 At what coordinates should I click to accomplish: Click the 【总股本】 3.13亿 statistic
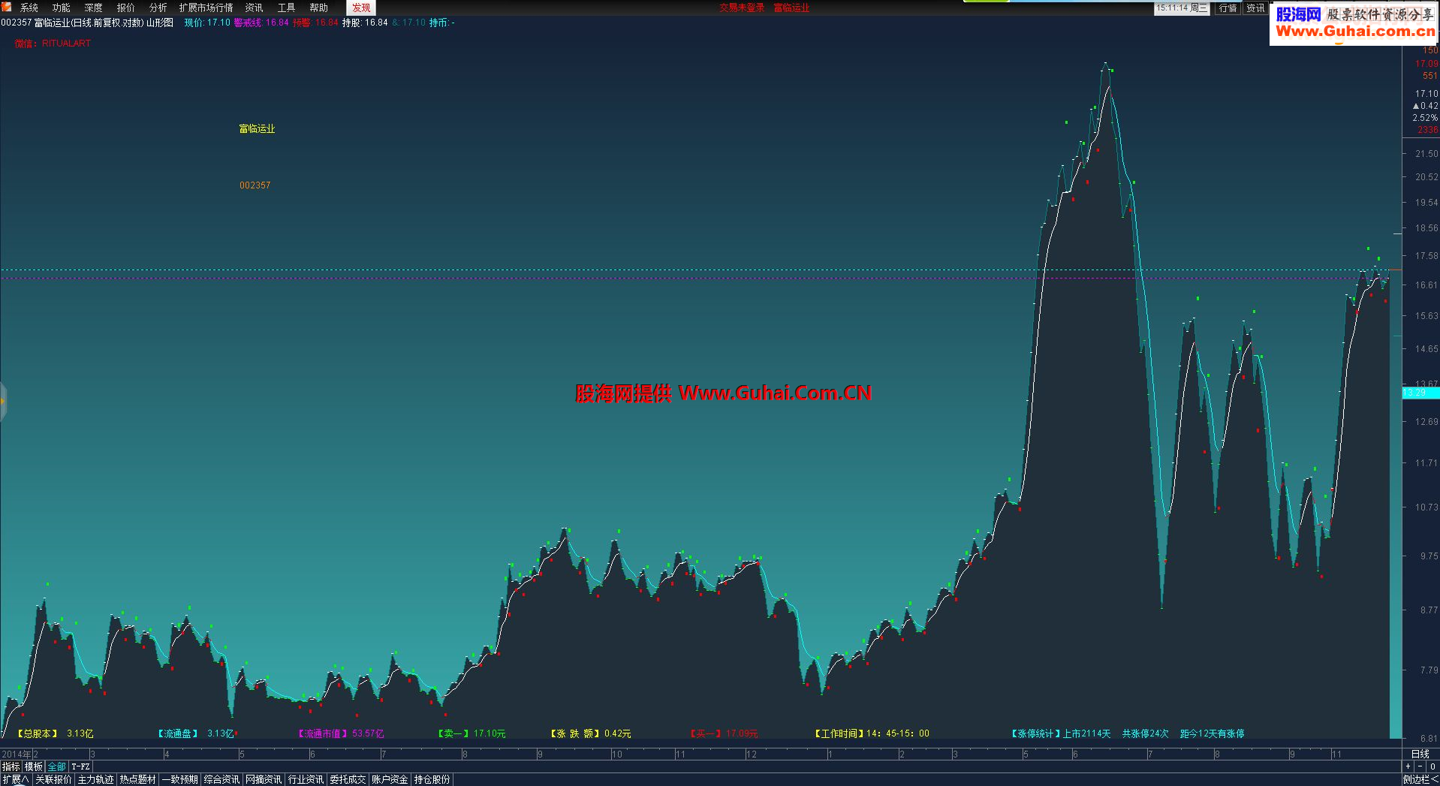tap(54, 733)
